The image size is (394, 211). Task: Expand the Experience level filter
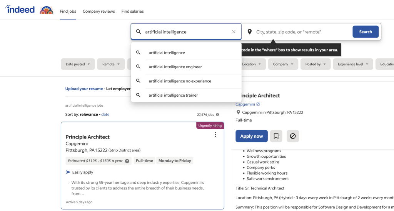(x=353, y=64)
